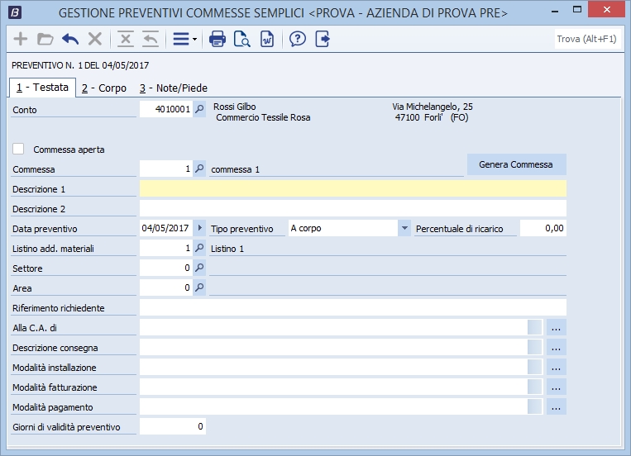Click small square beside Alla C.A. di field
This screenshot has width=631, height=456.
[x=535, y=328]
